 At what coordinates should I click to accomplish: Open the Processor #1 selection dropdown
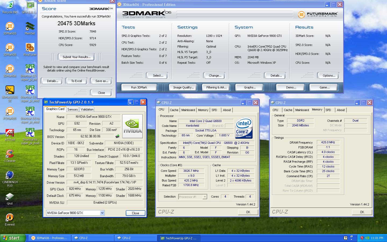point(205,197)
